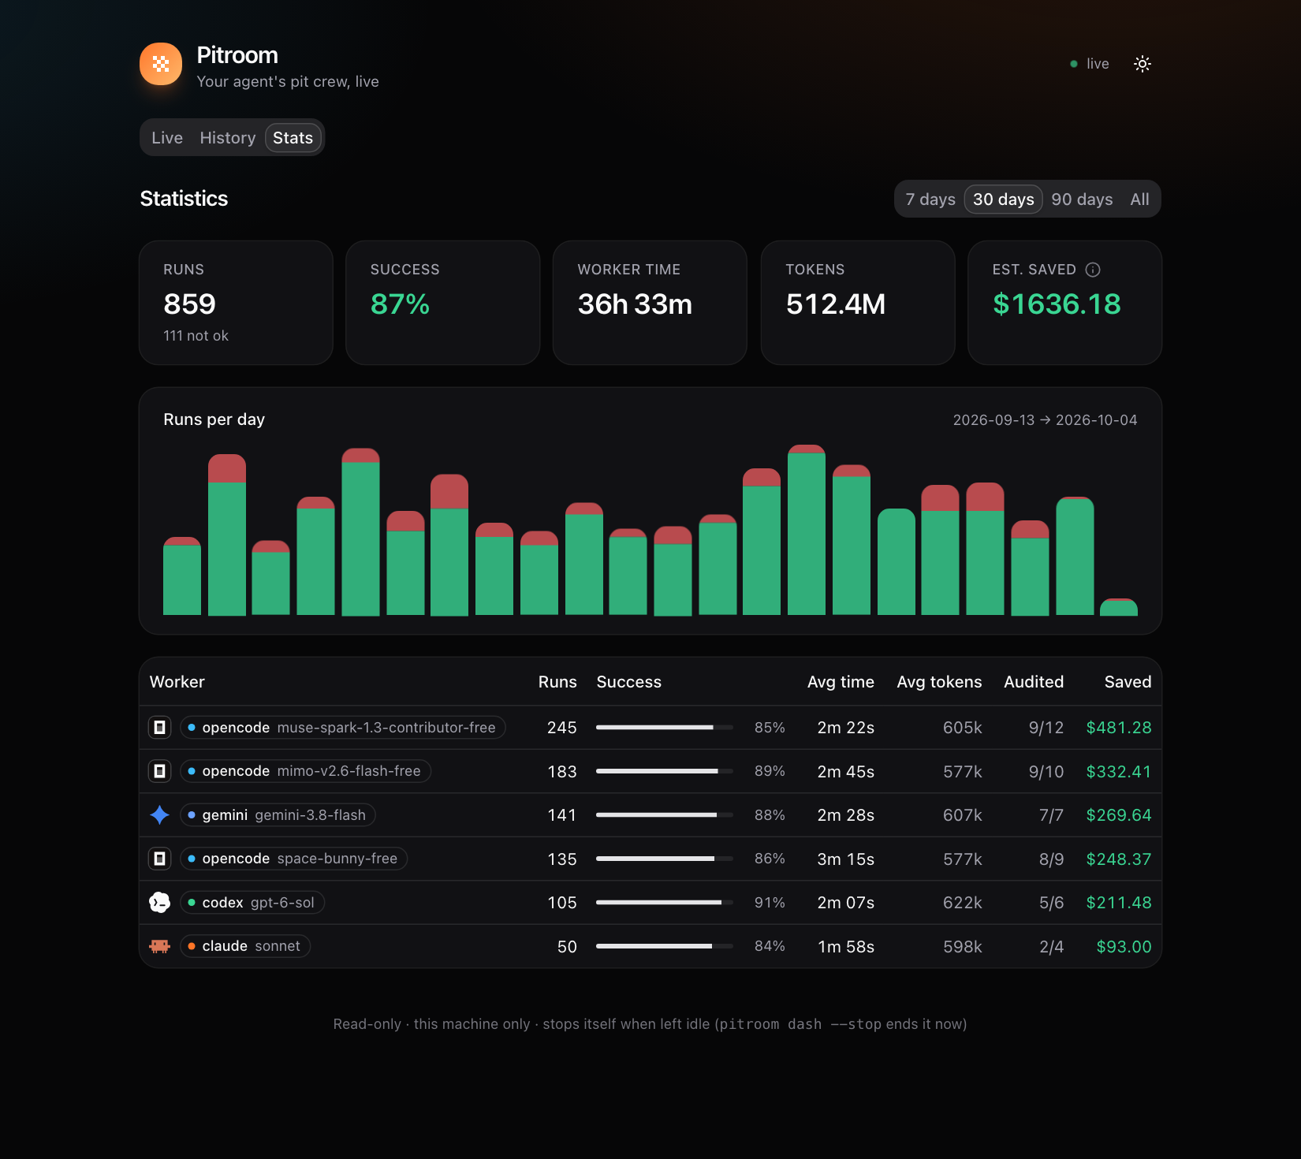Click opencode icon in space-bunny-free row
Viewport: 1301px width, 1159px height.
[160, 859]
